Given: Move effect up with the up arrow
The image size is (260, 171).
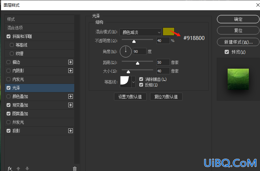Looking at the screenshot, I should pyautogui.click(x=18, y=169).
